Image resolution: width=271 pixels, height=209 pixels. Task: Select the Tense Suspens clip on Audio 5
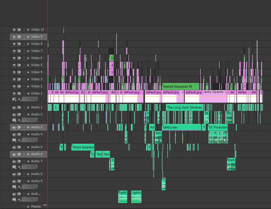(x=83, y=147)
